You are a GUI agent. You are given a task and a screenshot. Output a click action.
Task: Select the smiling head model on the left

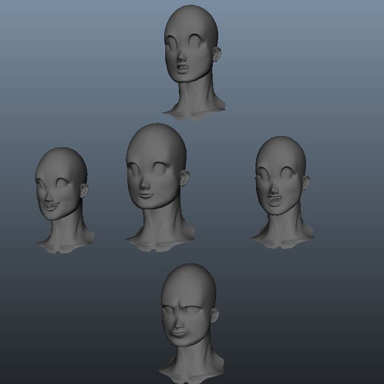coord(64,200)
